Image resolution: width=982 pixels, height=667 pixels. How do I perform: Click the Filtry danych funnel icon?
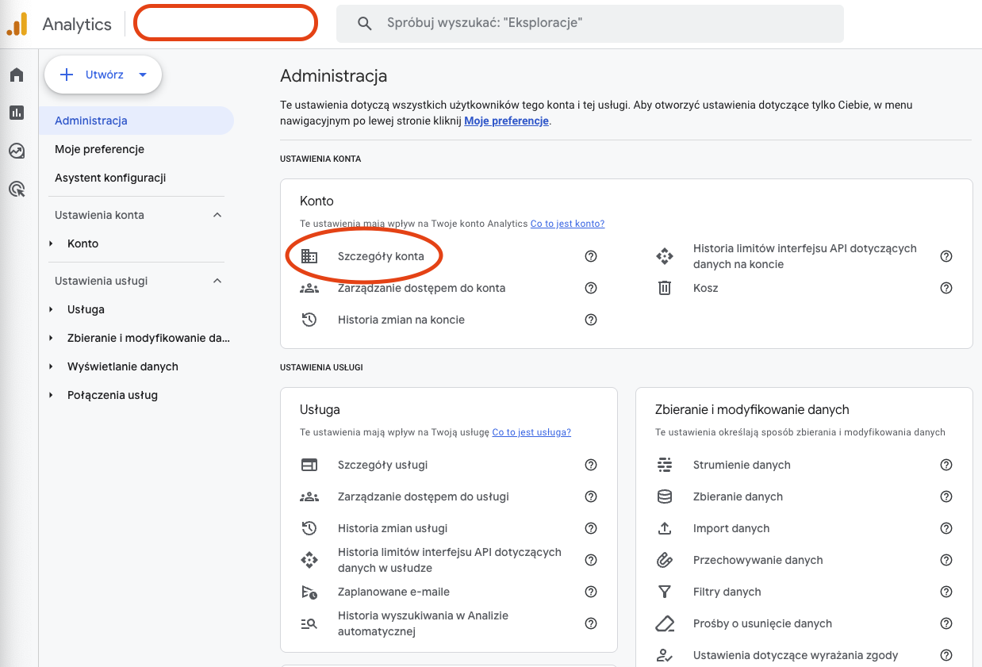(x=665, y=592)
